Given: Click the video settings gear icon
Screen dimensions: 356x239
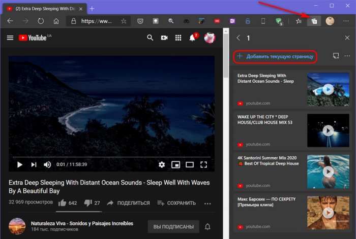Looking at the screenshot, I should point(162,164).
